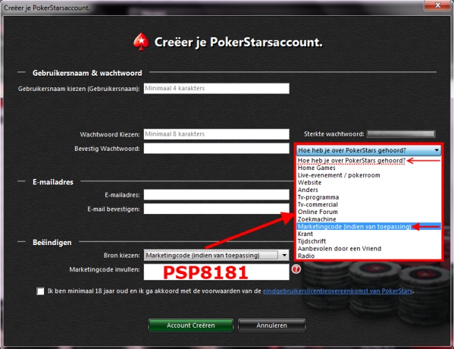Click the 'Marketingcode invullen' field

tap(216, 272)
